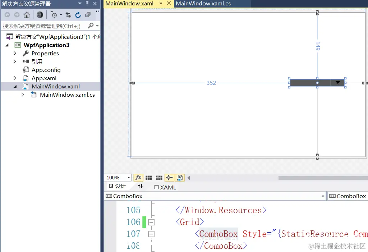
Task: Switch to the 设计 design pane tab
Action: [x=118, y=186]
